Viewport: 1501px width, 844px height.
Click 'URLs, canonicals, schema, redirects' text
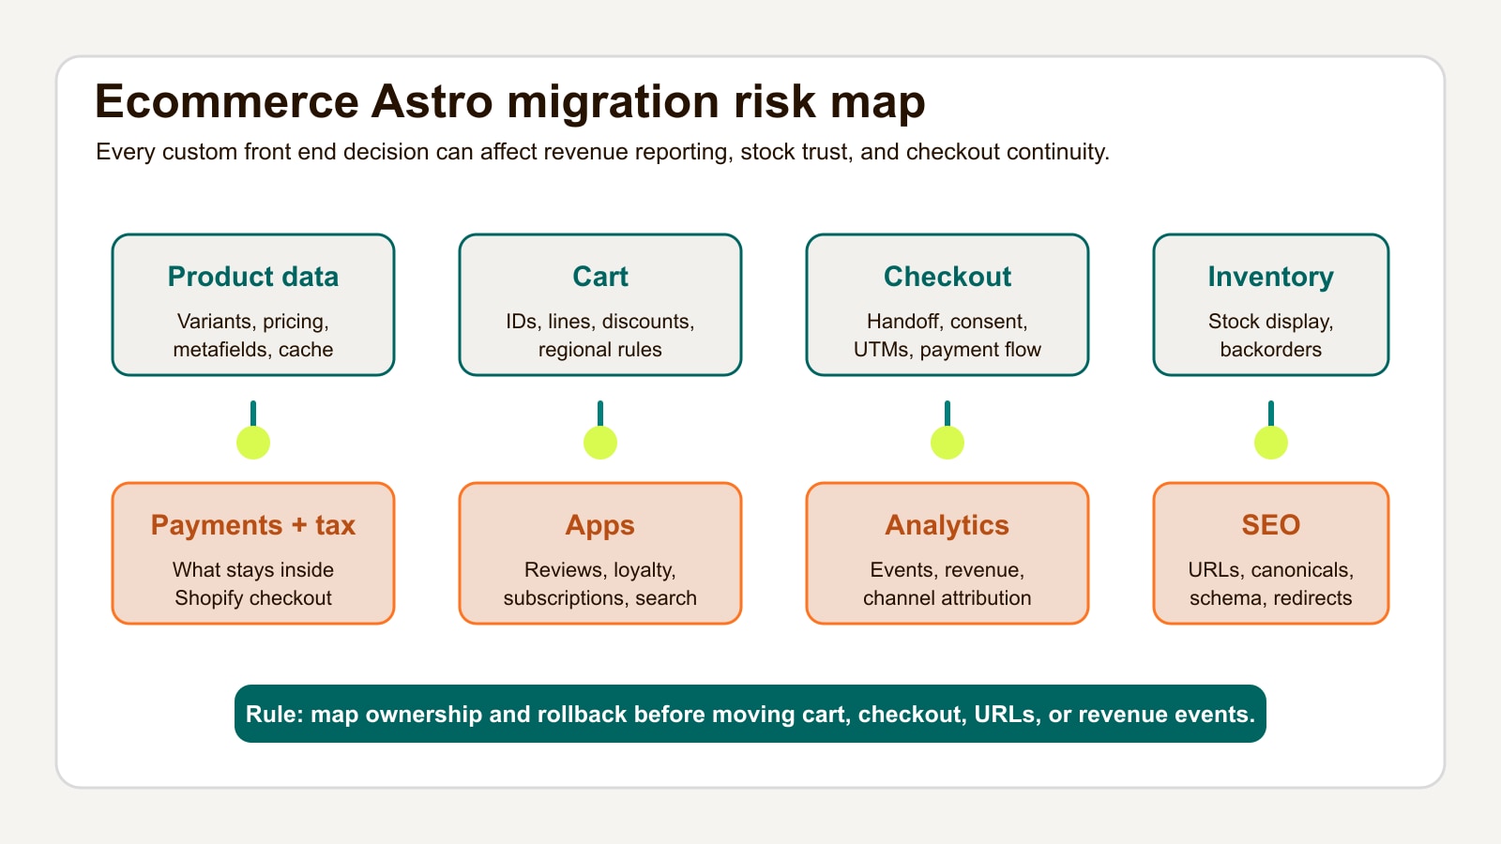pos(1271,583)
